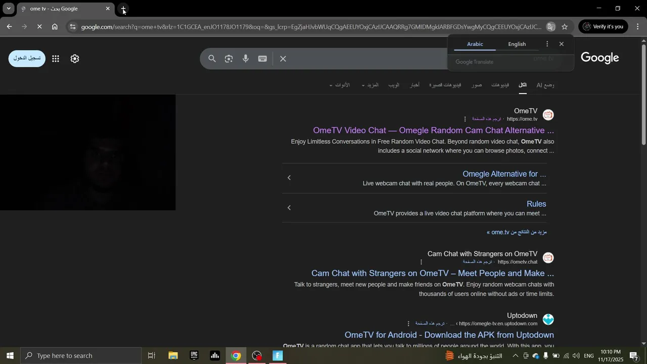Open the Rules sublink

(x=536, y=204)
